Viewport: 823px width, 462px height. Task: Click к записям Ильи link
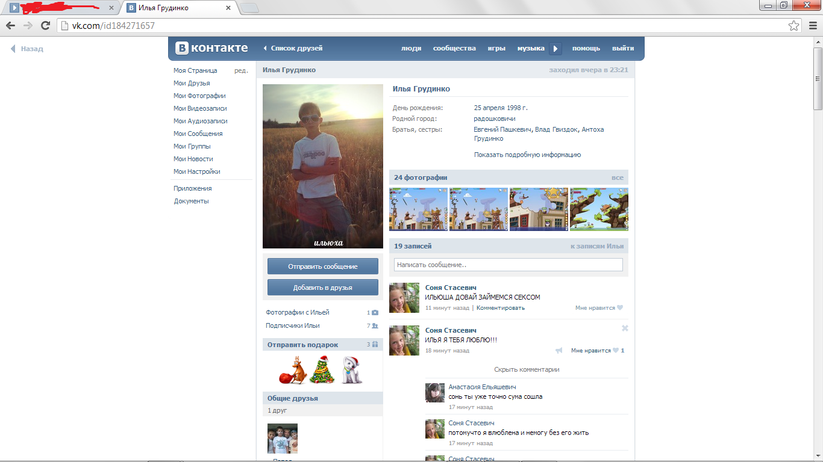pyautogui.click(x=597, y=246)
